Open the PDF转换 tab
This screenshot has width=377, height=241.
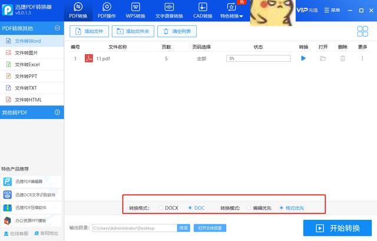click(78, 11)
